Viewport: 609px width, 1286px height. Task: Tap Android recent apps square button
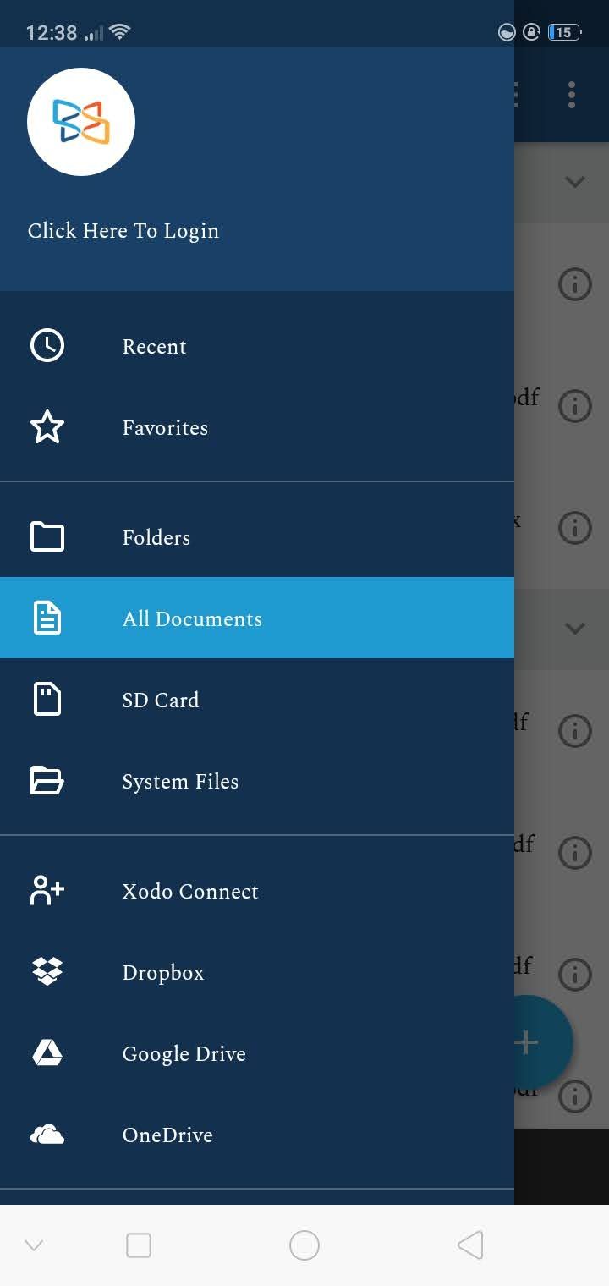(139, 1245)
